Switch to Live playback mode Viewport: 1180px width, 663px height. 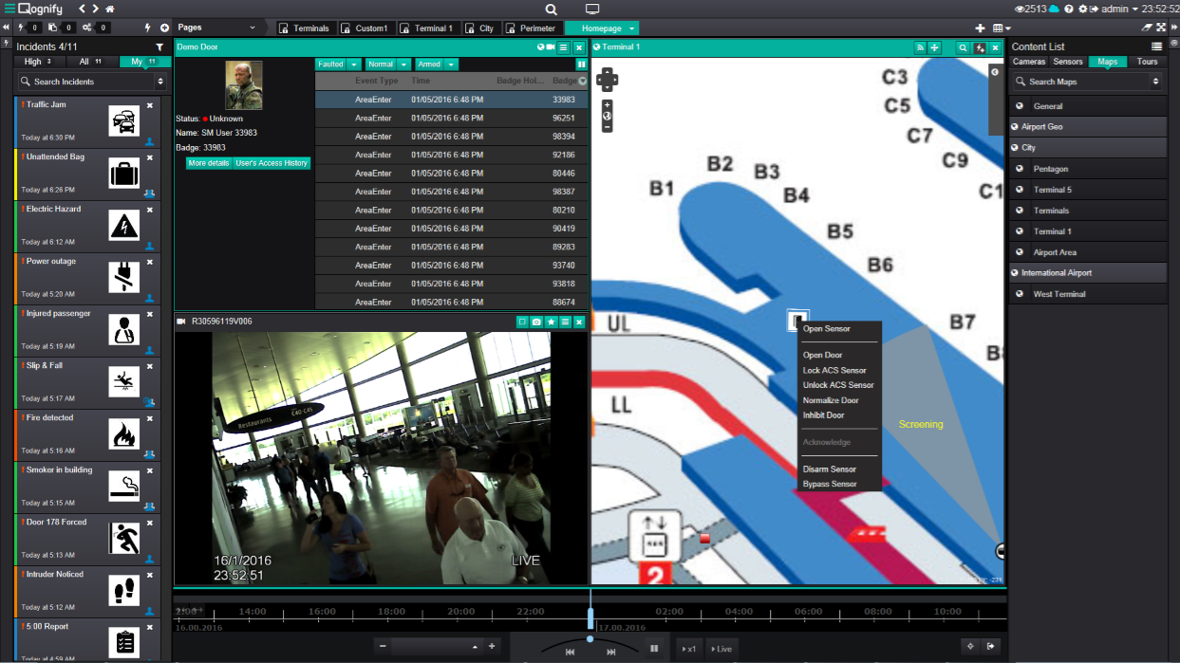720,649
